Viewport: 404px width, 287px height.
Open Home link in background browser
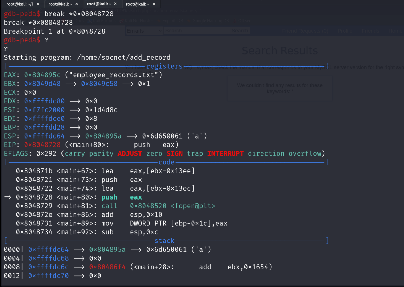pyautogui.click(x=395, y=31)
